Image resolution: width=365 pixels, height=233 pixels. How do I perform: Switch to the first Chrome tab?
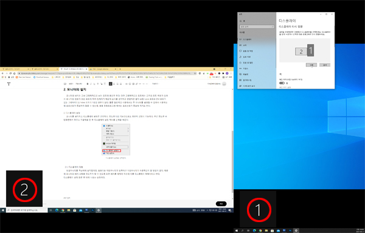pos(15,69)
